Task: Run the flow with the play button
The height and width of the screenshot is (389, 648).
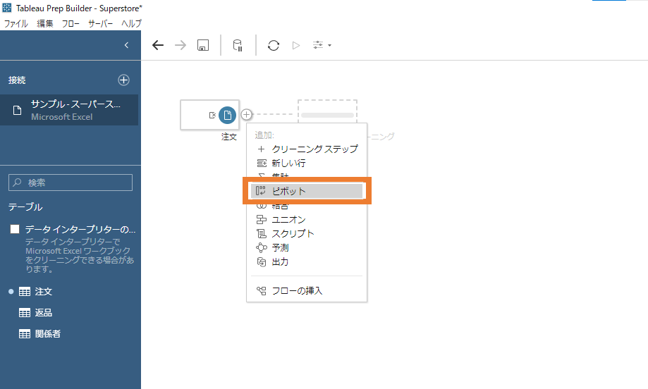Action: [x=296, y=45]
